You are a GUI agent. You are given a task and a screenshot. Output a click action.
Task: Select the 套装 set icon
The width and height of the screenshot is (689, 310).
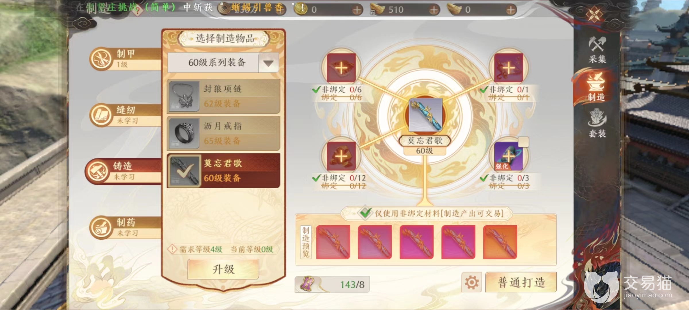point(597,123)
